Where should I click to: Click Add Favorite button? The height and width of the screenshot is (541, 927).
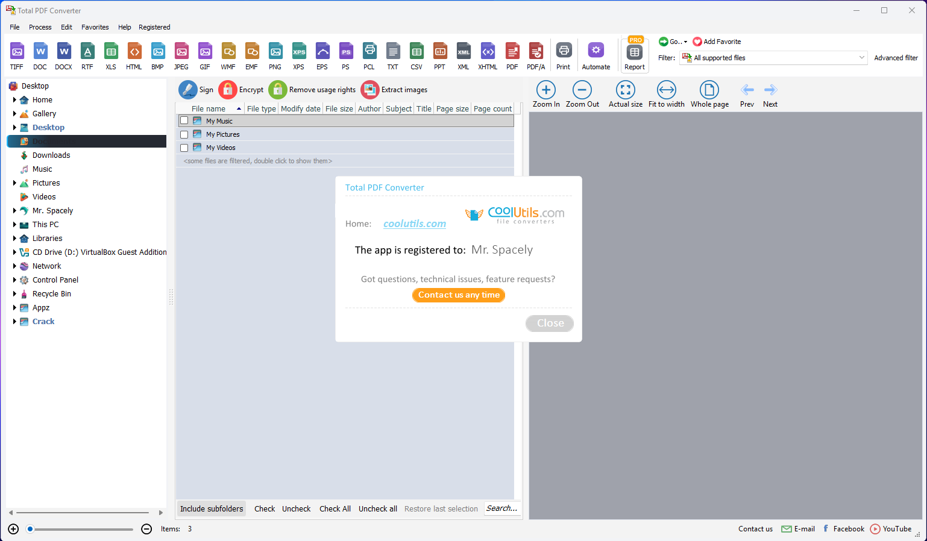coord(717,42)
